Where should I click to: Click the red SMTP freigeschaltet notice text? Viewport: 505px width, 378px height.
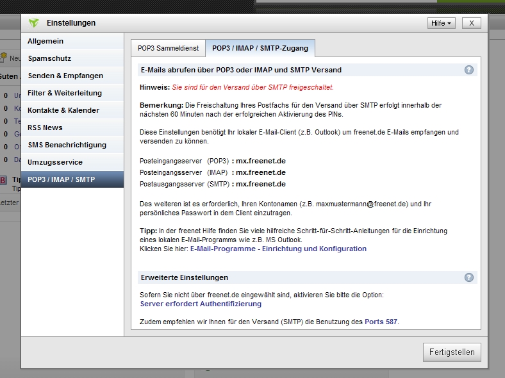point(253,87)
